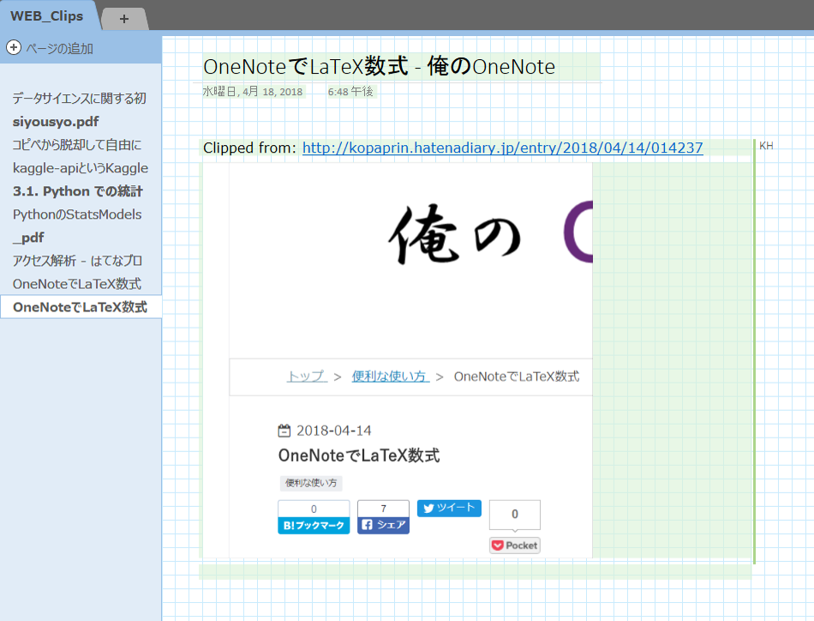Click the Hatena bookmark count 0

tap(314, 509)
